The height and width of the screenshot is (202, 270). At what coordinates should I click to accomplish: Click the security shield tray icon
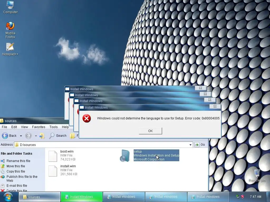(x=243, y=197)
